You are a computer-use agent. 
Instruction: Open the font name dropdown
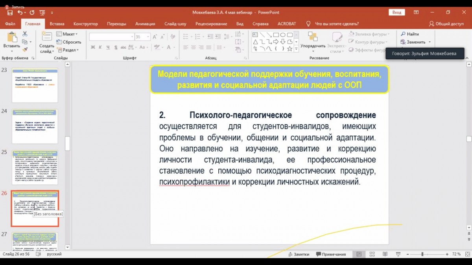(x=132, y=37)
